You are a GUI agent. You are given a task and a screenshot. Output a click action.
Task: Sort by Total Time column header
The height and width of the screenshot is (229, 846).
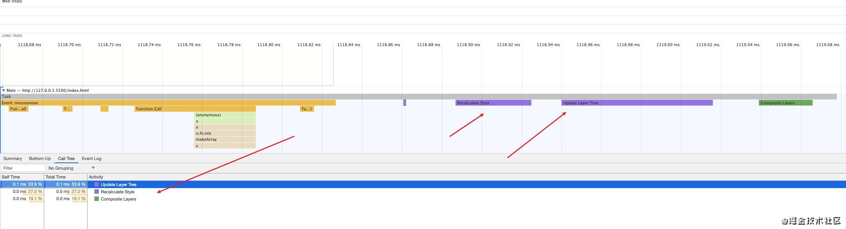click(66, 177)
